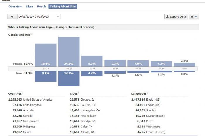
Task: Select the Chicago, IL city entry
Action: tap(82, 100)
